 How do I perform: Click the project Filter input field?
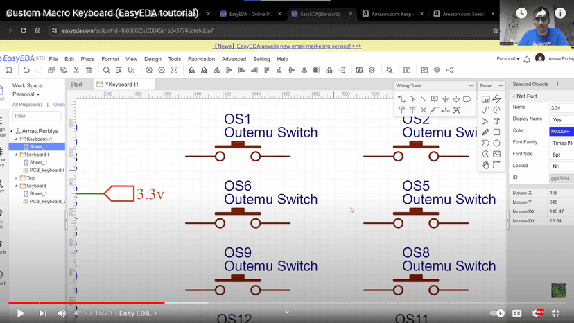[x=37, y=116]
